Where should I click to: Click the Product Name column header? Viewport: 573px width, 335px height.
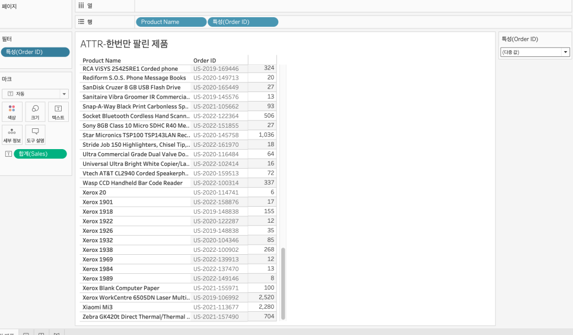(101, 61)
